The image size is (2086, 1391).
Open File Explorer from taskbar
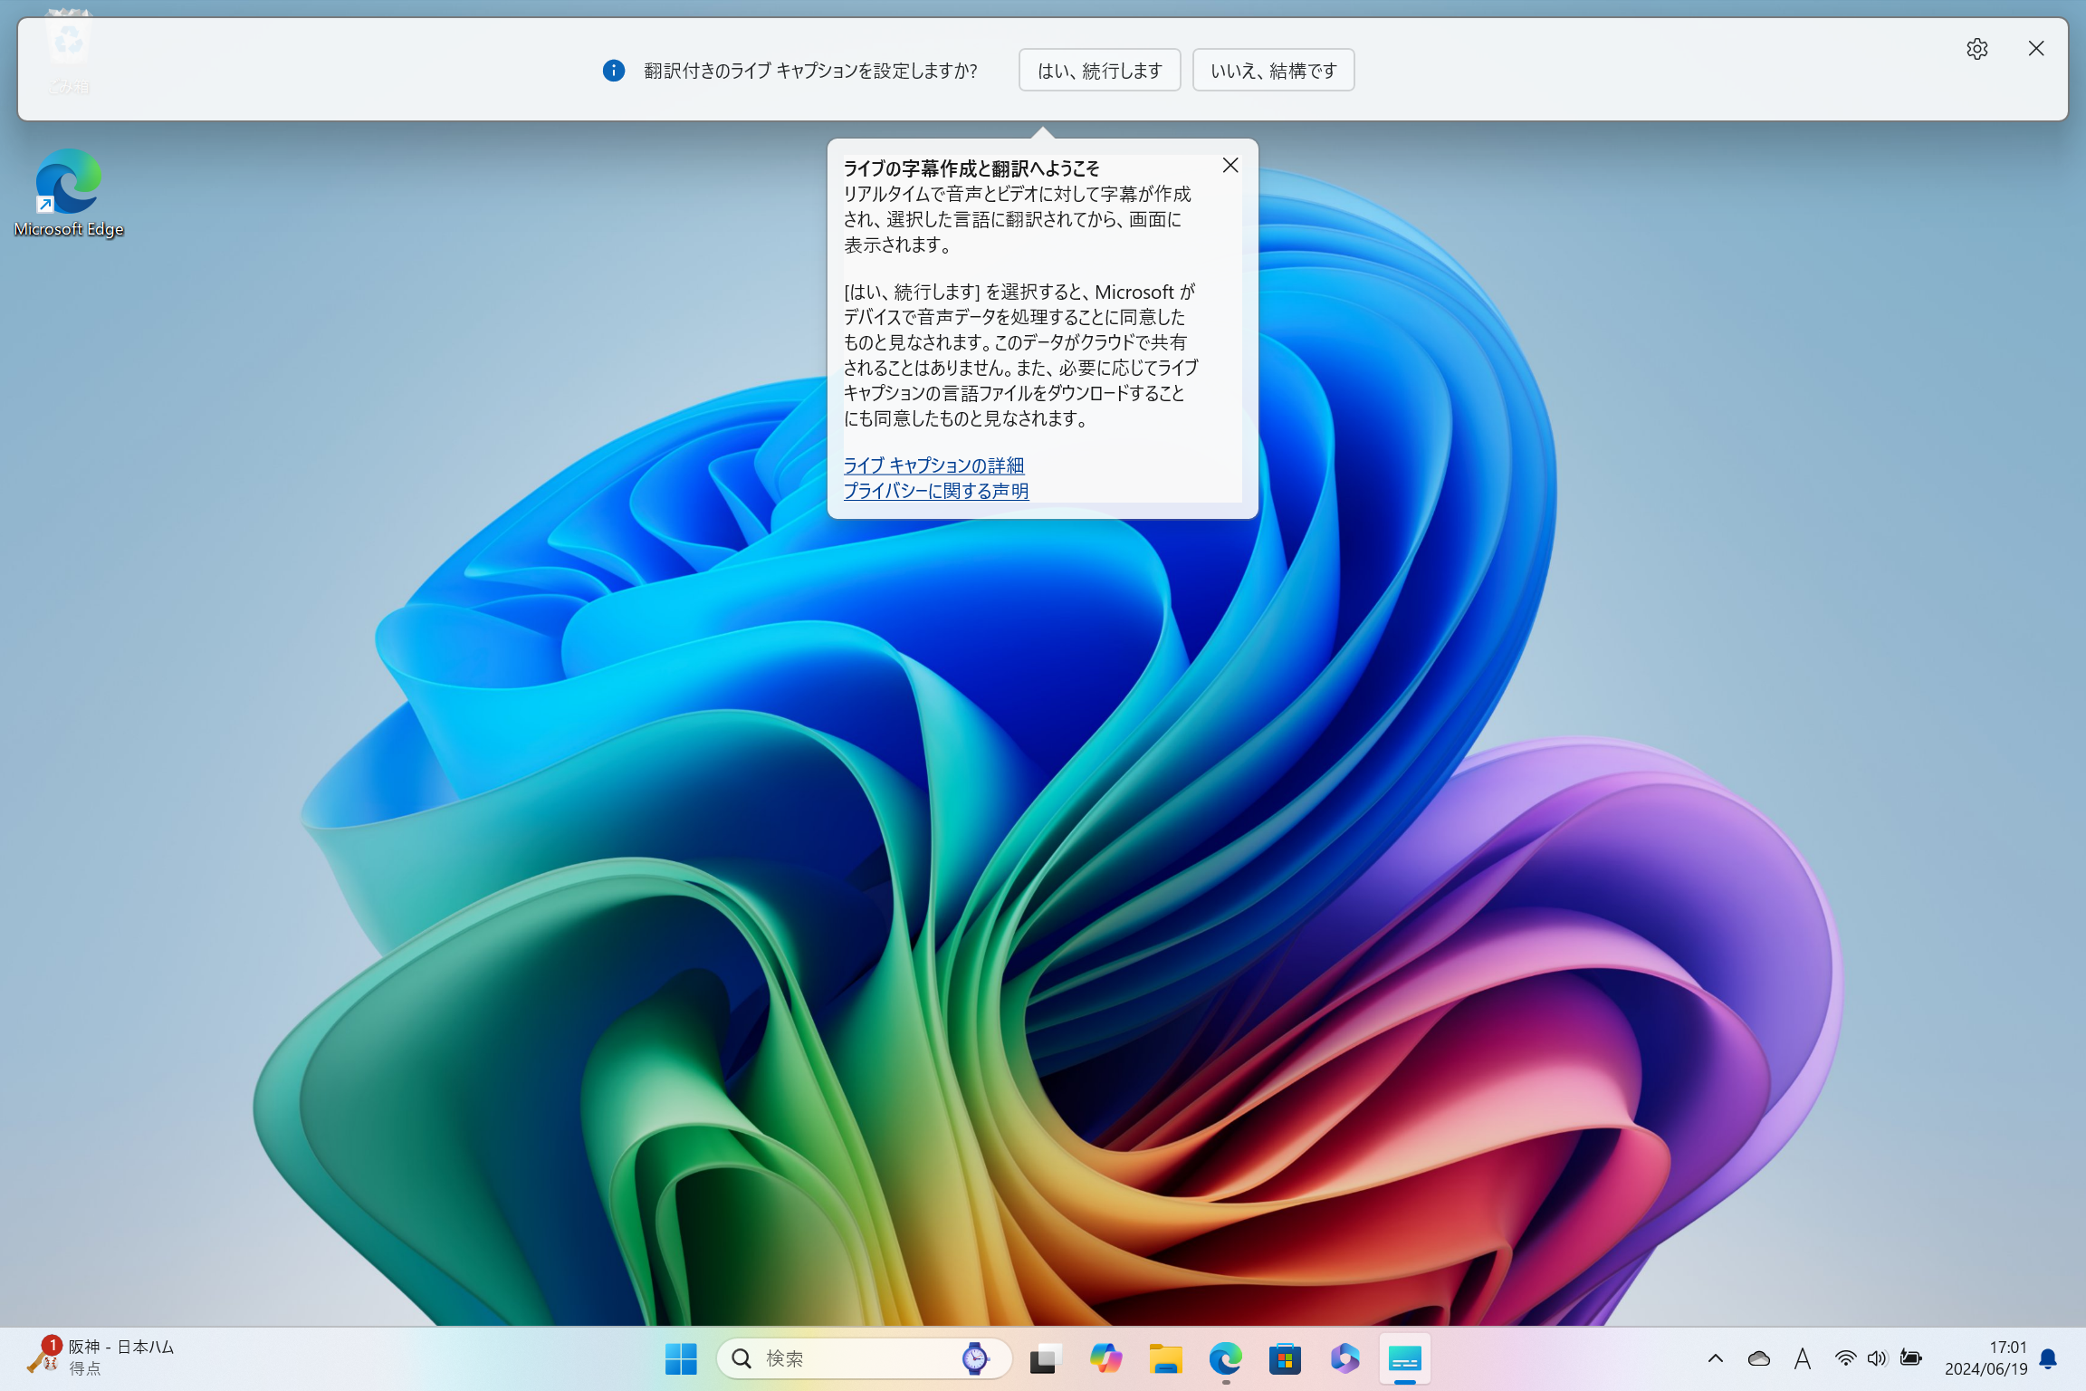click(x=1165, y=1358)
